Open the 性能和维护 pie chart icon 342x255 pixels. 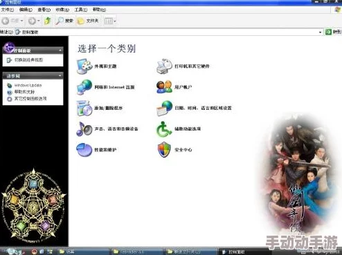[x=84, y=150]
